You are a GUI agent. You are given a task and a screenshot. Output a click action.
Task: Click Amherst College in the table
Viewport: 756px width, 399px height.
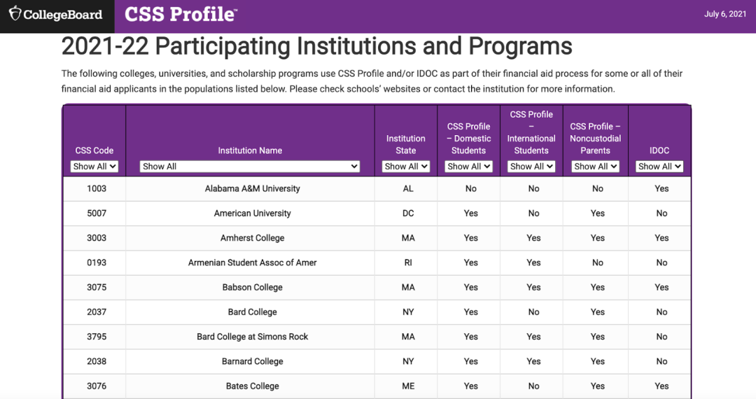pyautogui.click(x=252, y=238)
